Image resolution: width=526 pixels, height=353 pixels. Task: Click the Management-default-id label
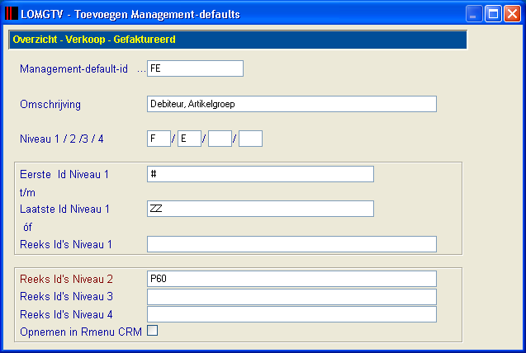(73, 69)
